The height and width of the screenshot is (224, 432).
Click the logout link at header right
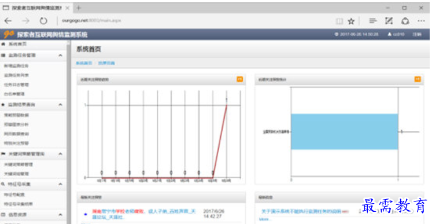(x=417, y=35)
